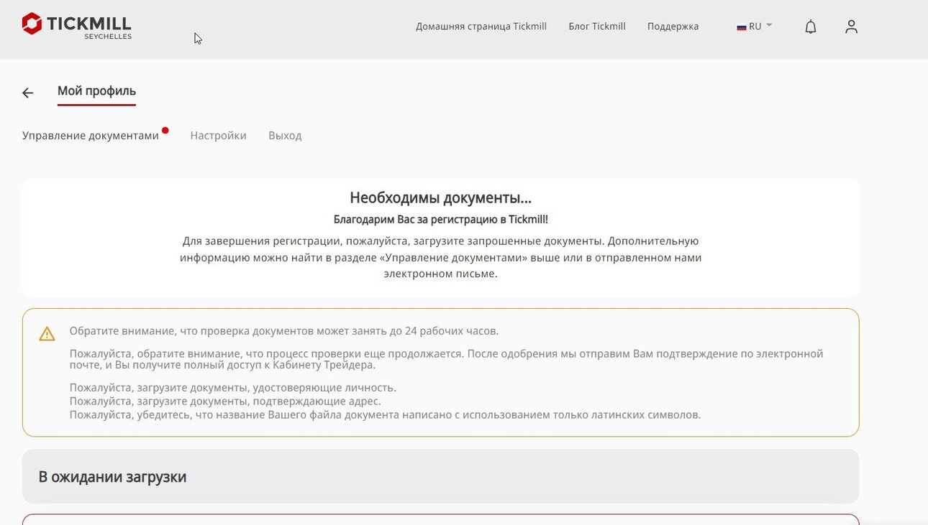Click the back arrow beside Мой профиль
Screen dimensions: 928x525
click(x=28, y=93)
